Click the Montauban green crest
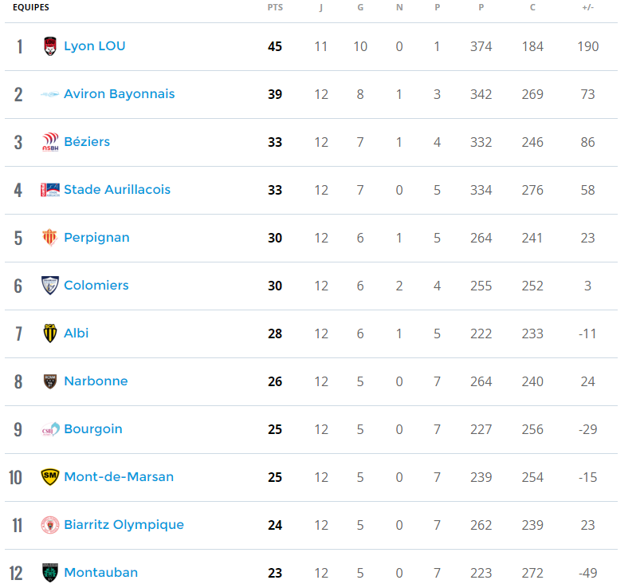Screen dimensions: 644x588 50,573
